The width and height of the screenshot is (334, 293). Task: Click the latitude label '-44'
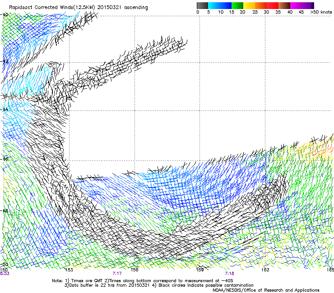[x=5, y=110]
